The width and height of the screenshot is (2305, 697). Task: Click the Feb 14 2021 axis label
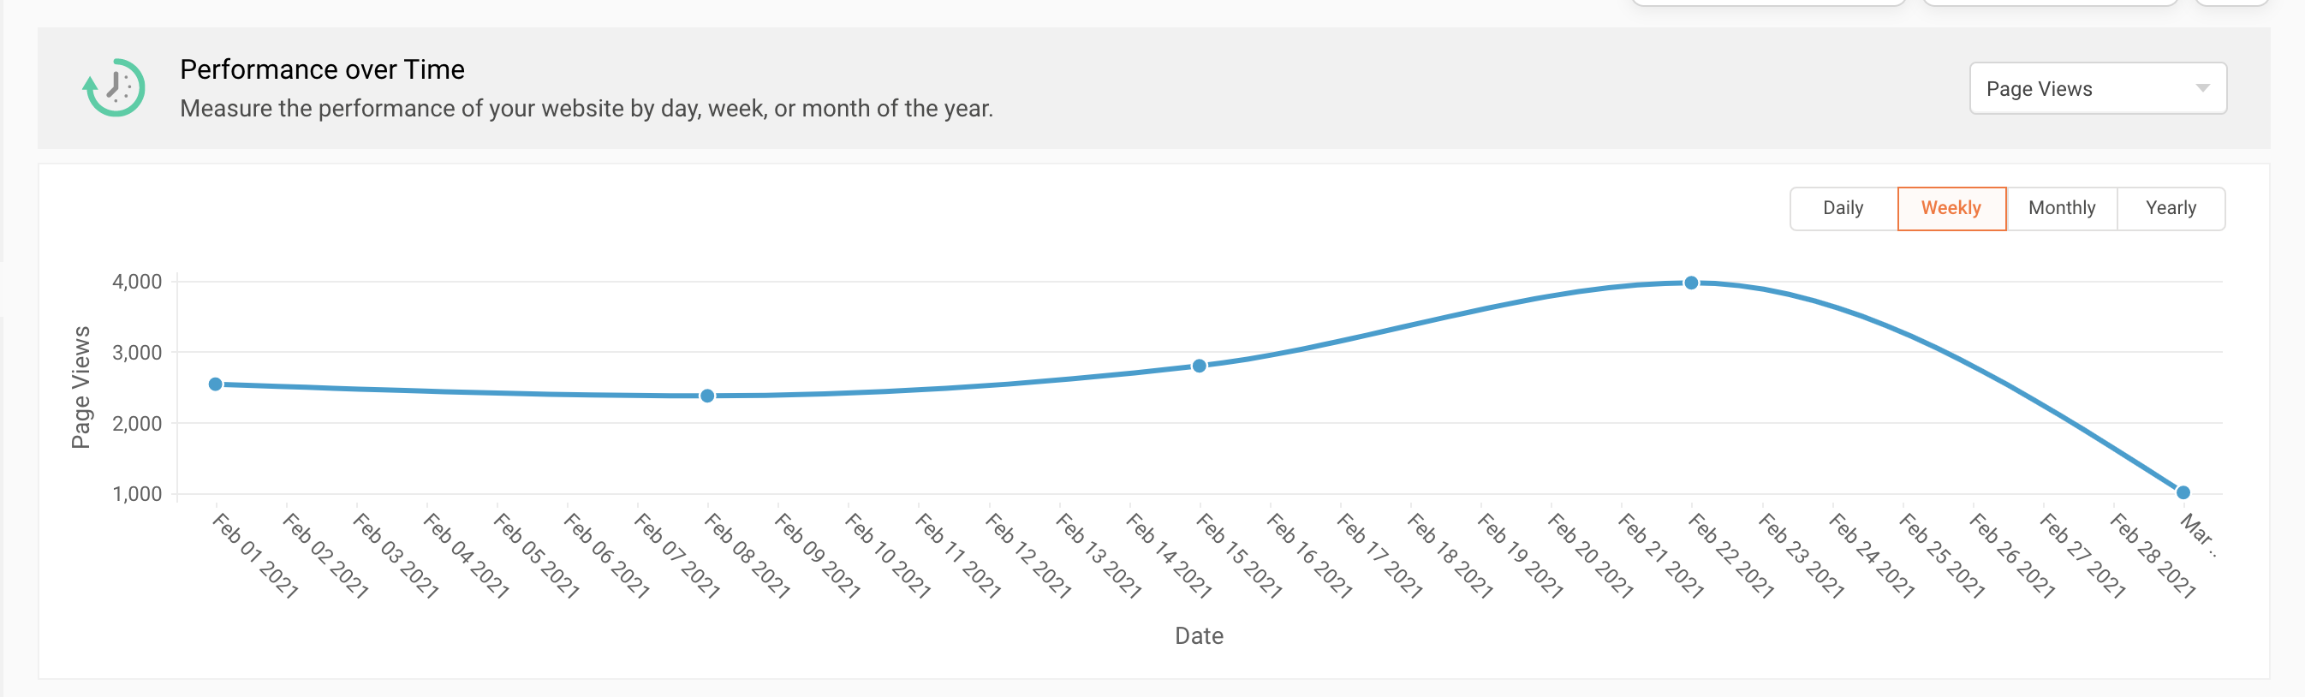(1168, 555)
